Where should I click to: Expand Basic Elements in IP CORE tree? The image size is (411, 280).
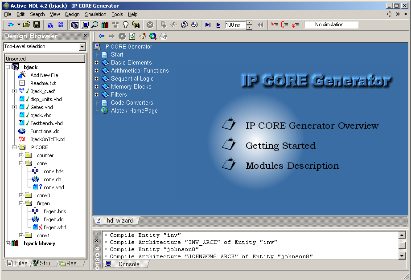tap(96, 62)
